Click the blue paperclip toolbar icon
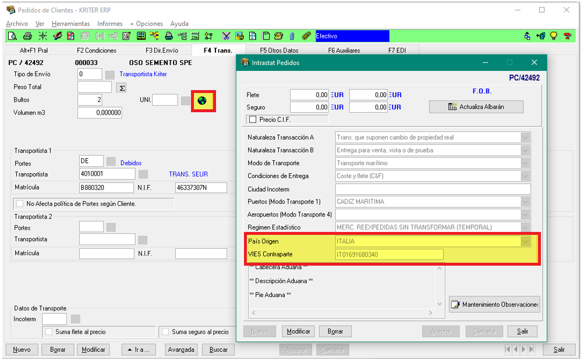Screen dimensions: 584x361 point(292,36)
